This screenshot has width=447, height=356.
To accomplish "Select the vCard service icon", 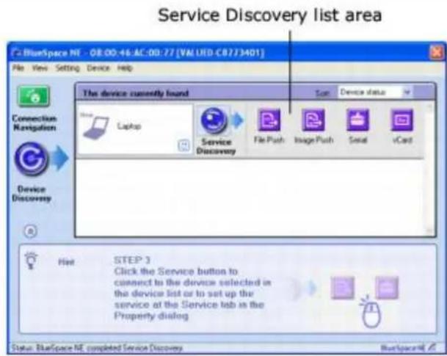I will [x=402, y=120].
